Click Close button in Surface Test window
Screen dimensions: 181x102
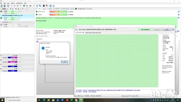pyautogui.click(x=167, y=29)
